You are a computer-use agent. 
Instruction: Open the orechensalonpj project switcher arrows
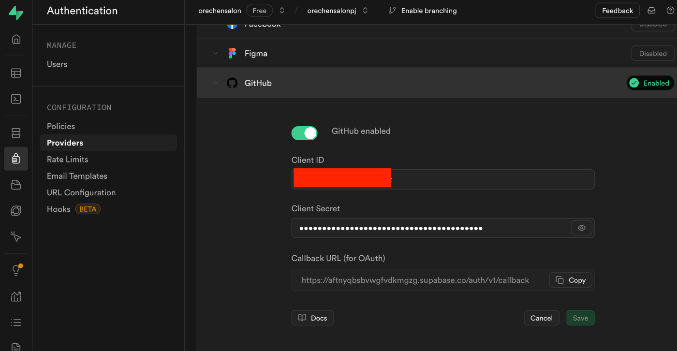pos(365,11)
